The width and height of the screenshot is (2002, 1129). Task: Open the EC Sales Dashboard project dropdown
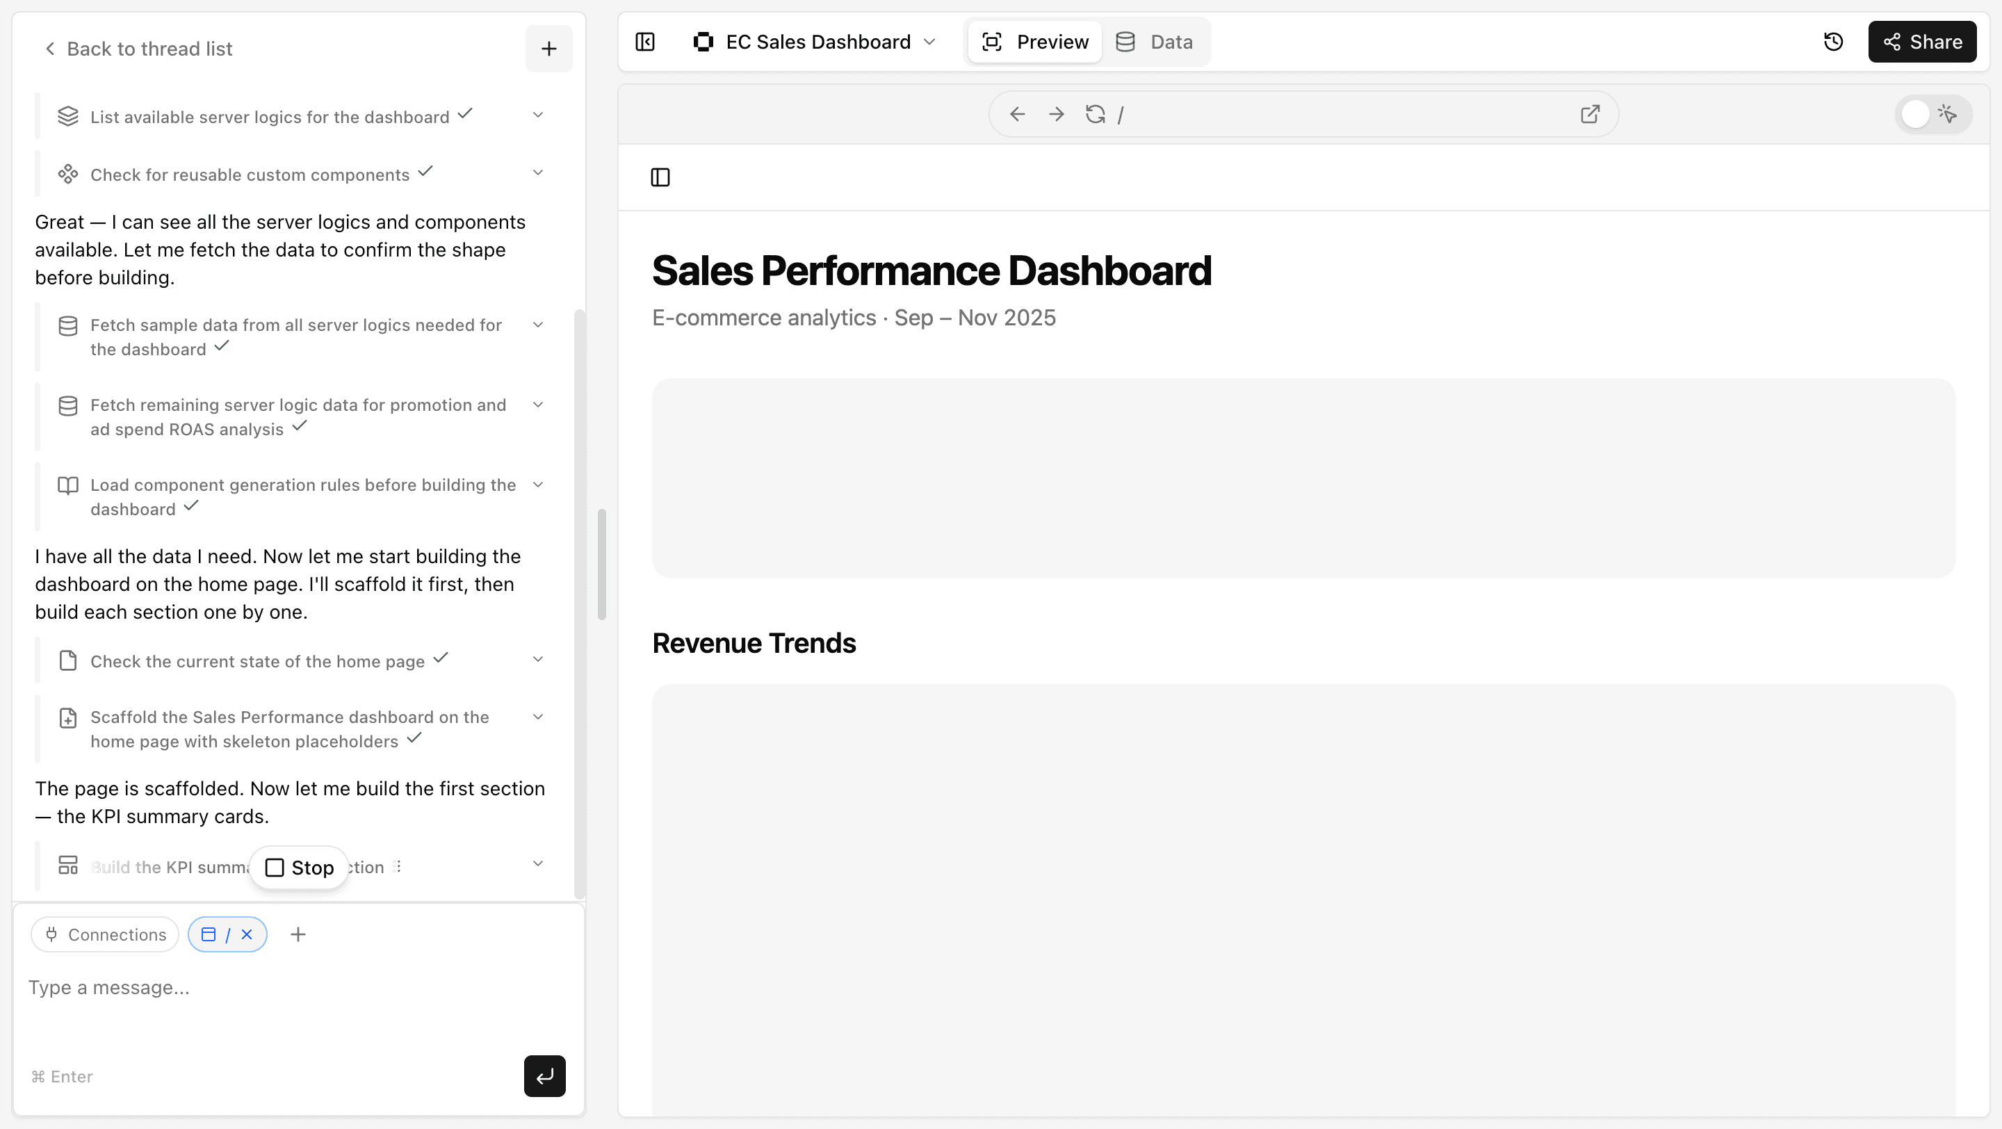(x=930, y=41)
